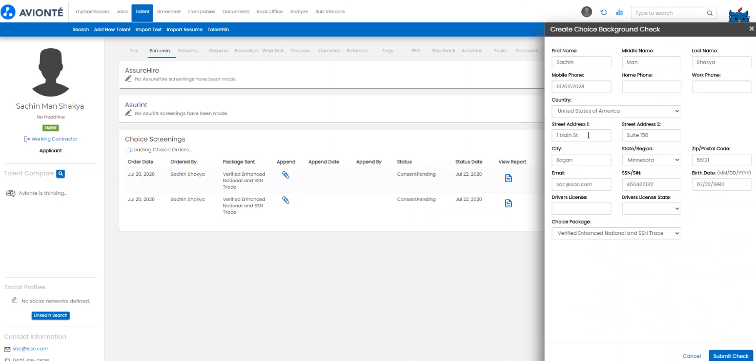This screenshot has height=361, width=756.
Task: Click the Cancel link
Action: tap(691, 356)
